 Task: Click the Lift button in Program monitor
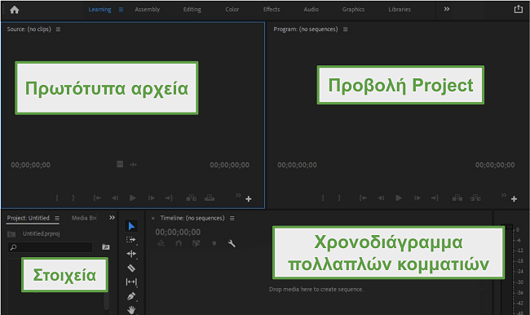pos(457,197)
